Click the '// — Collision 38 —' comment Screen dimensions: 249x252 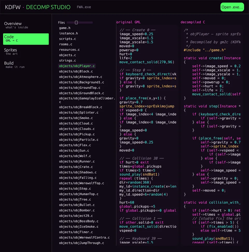(x=142, y=158)
